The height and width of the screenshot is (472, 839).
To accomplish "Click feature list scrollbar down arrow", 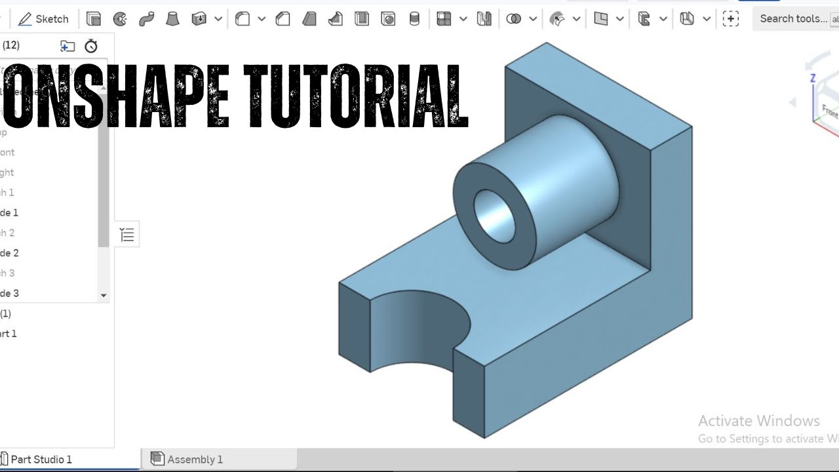I will [x=103, y=296].
